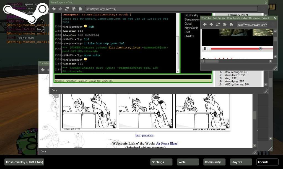Viewport: 283px width, 169px height.
Task: Click the #tf2.gather.us: 284 channel entry
Action: [237, 84]
